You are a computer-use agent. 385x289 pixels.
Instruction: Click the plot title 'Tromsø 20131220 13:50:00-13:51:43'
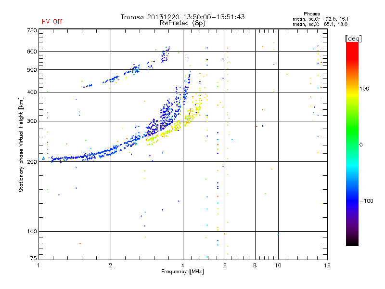(183, 17)
